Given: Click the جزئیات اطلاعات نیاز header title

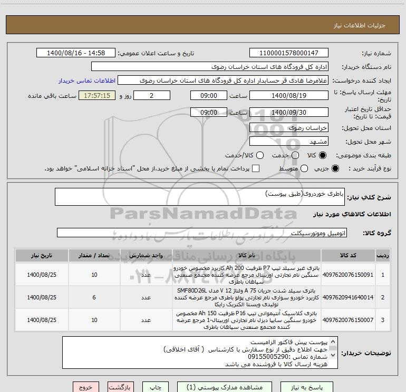Looking at the screenshot, I should 360,25.
